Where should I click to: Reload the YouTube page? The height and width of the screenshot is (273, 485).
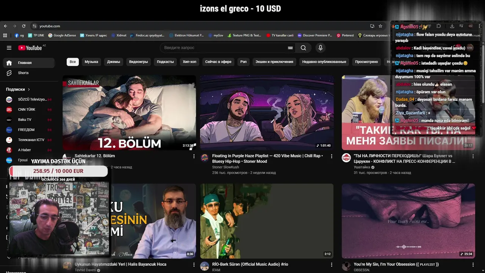[23, 26]
